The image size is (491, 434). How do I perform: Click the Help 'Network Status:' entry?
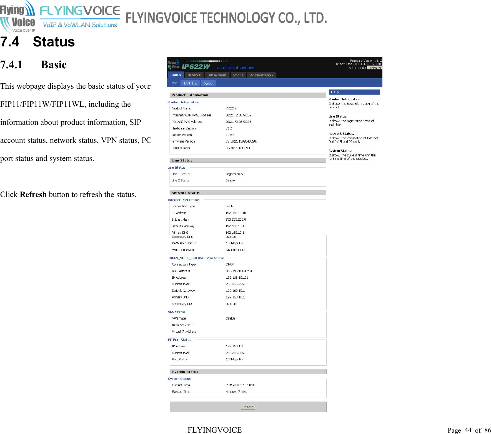click(341, 134)
